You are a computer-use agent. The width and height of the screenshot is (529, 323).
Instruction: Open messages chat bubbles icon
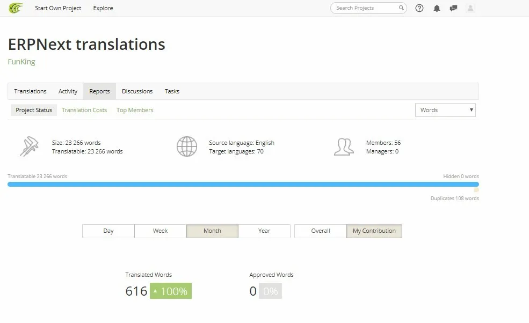click(453, 8)
